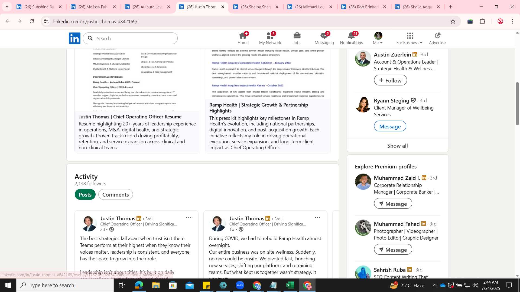The image size is (520, 292).
Task: Click the address bar URL
Action: click(x=95, y=21)
